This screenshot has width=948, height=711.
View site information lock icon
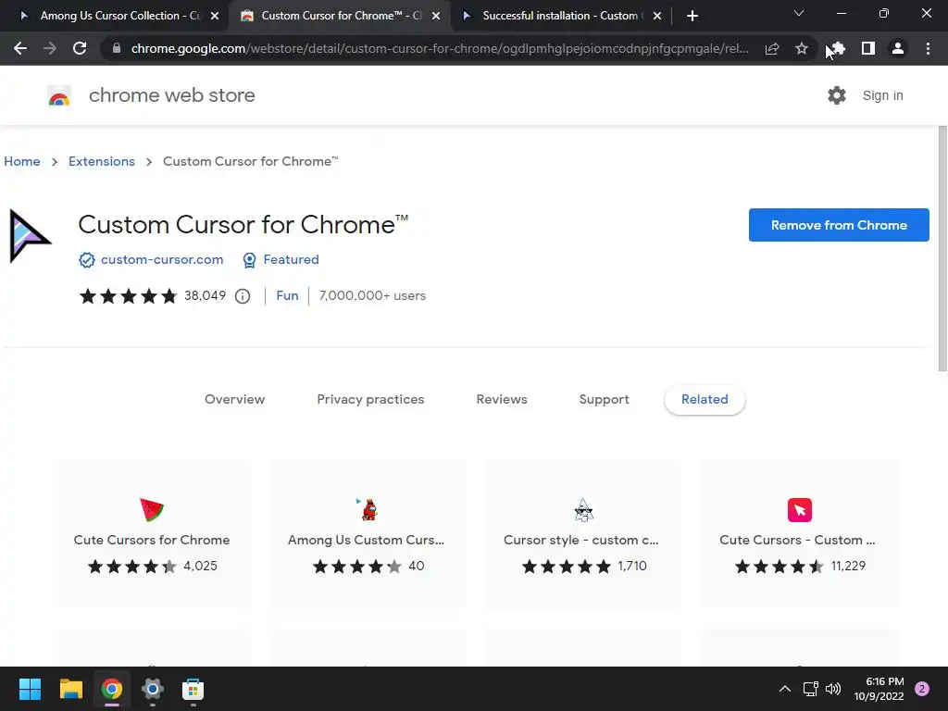117,48
